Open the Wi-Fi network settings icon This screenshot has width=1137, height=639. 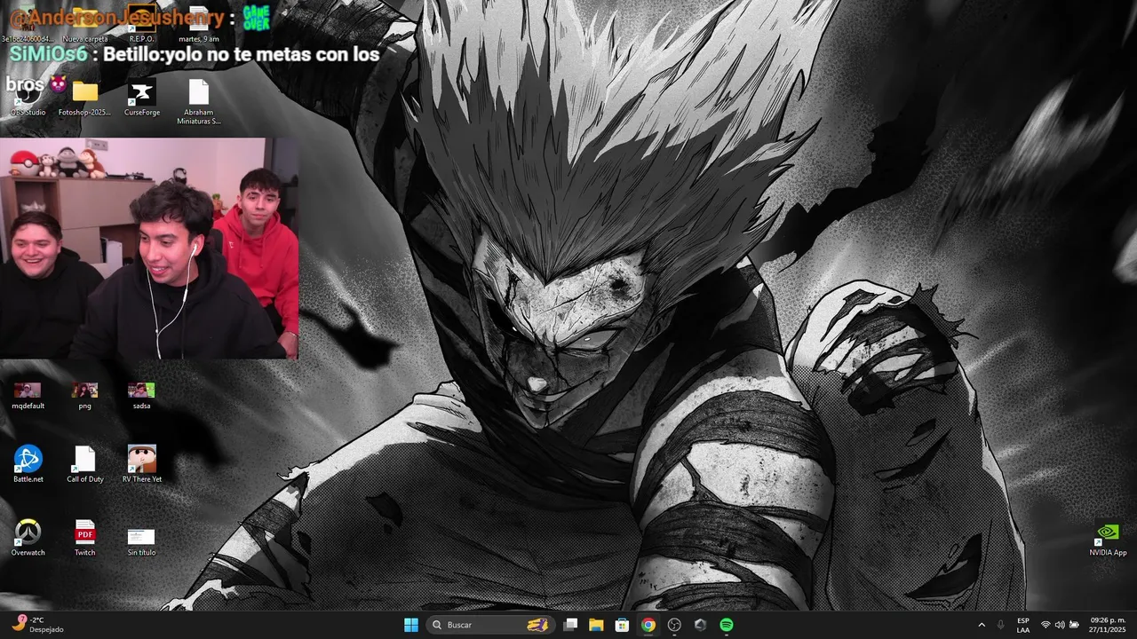click(x=1046, y=625)
